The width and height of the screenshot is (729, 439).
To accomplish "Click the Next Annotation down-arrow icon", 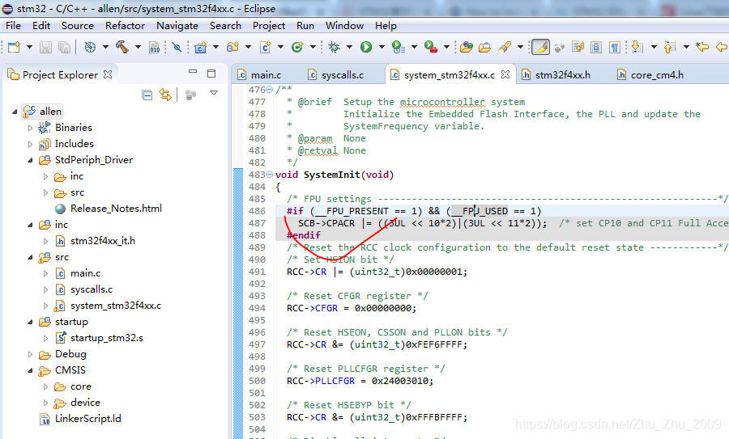I will (x=637, y=47).
